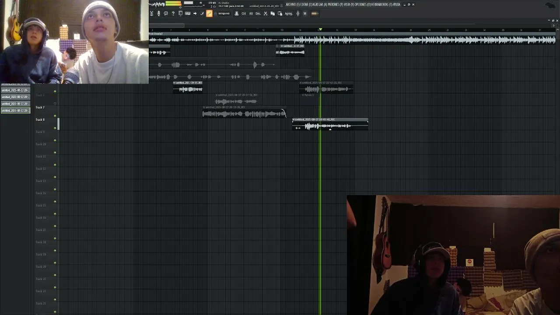560x315 pixels.
Task: Click the track list vertical scrollbar thumb
Action: pyautogui.click(x=58, y=124)
